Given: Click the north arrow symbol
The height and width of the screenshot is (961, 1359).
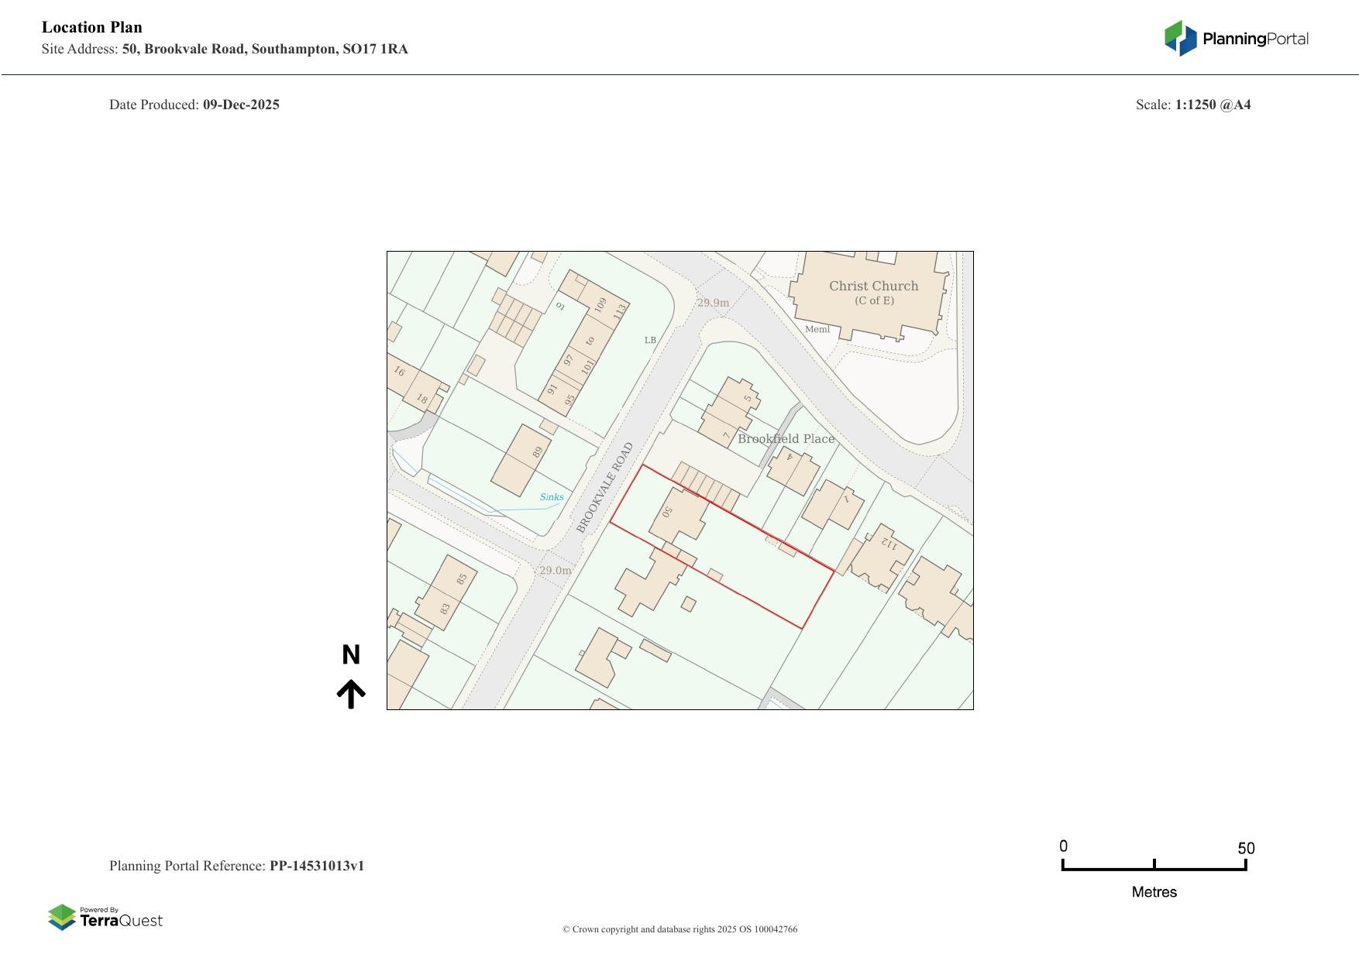Looking at the screenshot, I should click(x=351, y=694).
